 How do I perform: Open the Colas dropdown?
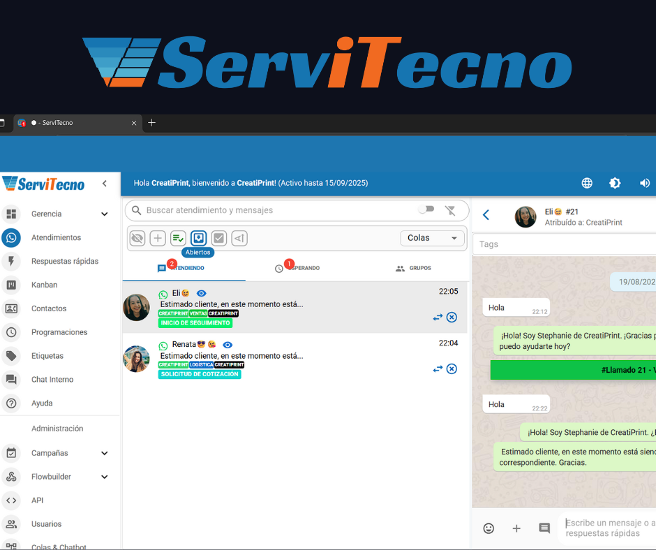[x=432, y=238]
